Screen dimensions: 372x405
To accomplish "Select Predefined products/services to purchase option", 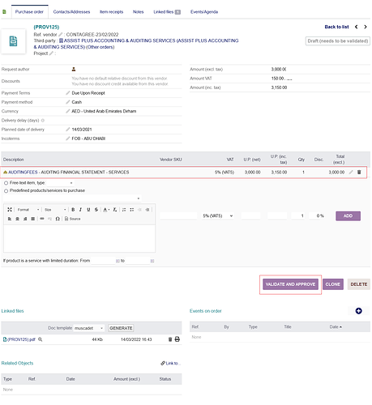I will (6, 191).
